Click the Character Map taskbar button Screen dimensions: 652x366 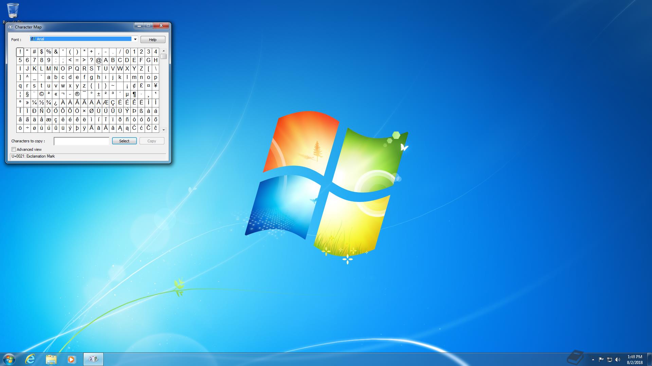93,359
